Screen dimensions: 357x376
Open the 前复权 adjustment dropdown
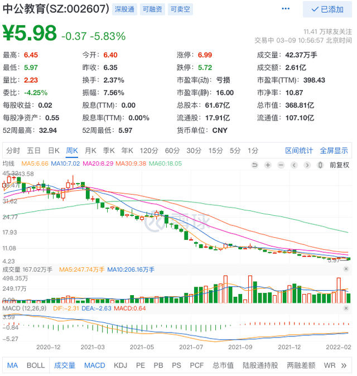pyautogui.click(x=339, y=165)
